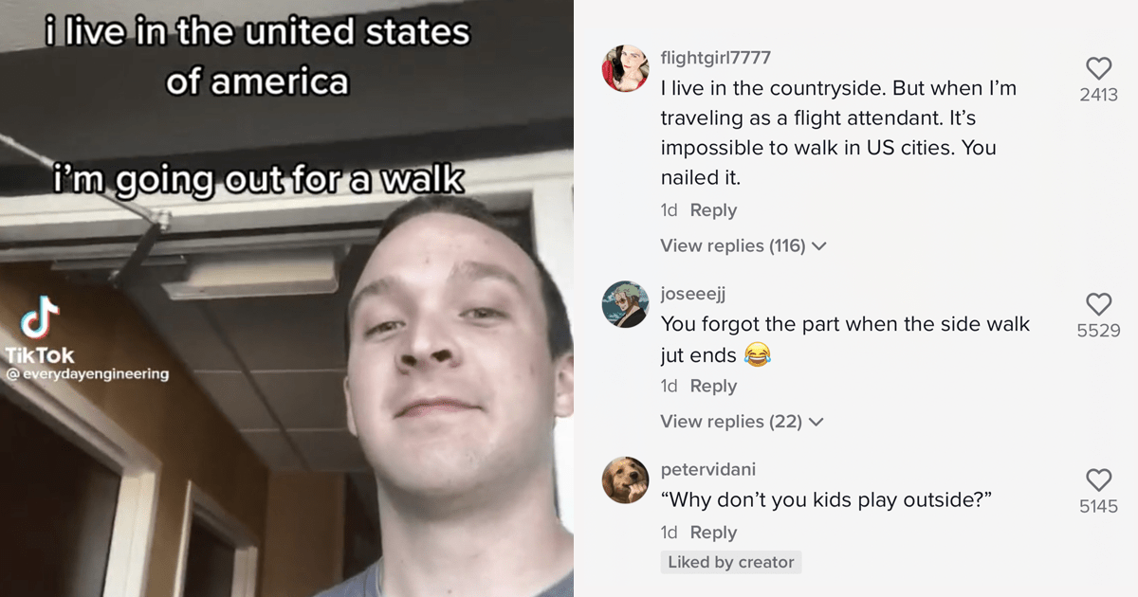Click the Liked by creator badge
The width and height of the screenshot is (1138, 597).
731,562
